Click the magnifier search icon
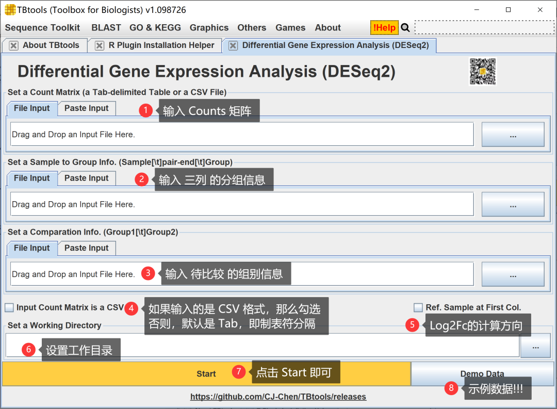557x409 pixels. pos(405,28)
